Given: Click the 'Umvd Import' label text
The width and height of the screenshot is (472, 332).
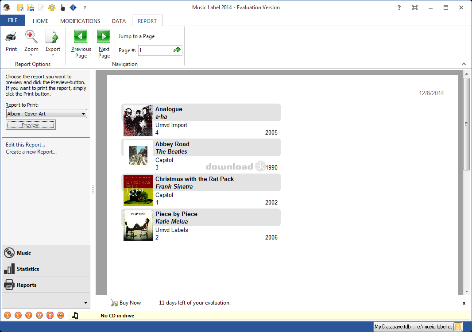Looking at the screenshot, I should (171, 125).
